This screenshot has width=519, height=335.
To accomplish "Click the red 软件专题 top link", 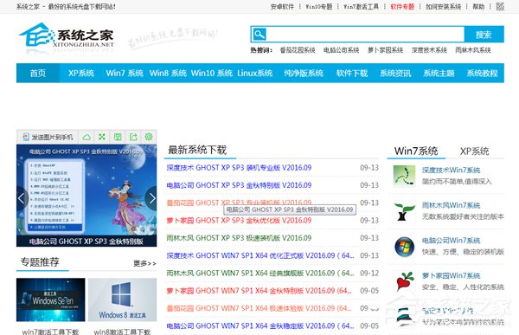I will [402, 7].
